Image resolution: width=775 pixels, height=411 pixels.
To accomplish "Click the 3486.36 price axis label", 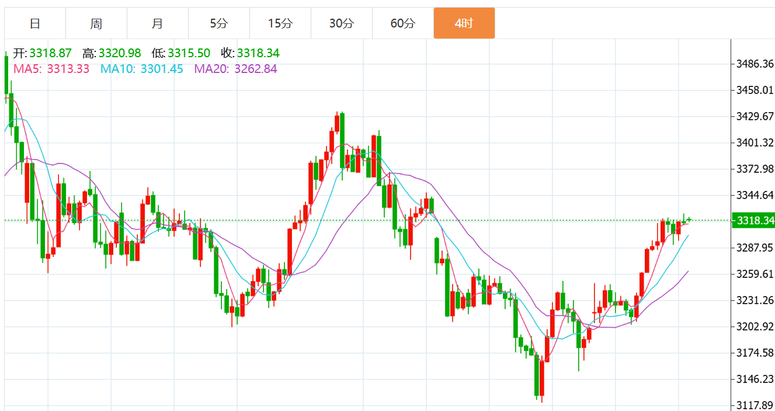I will (x=755, y=64).
